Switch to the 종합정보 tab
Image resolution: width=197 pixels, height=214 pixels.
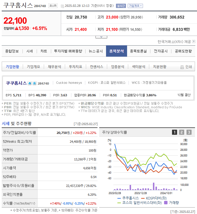click(12, 51)
